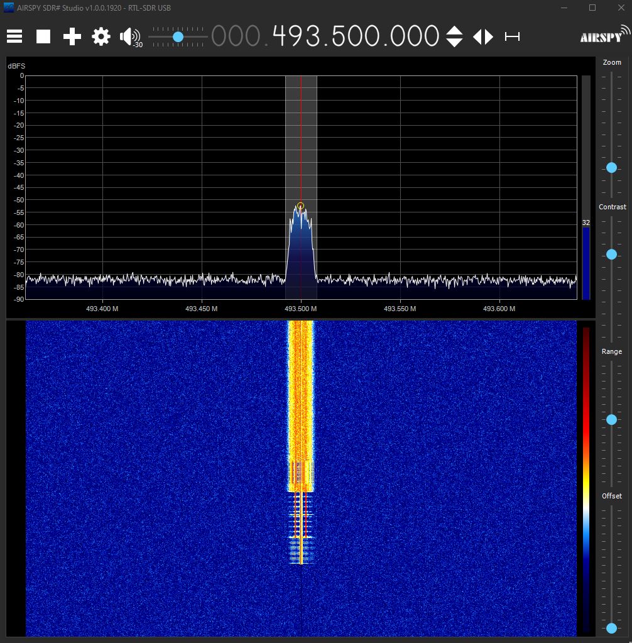Image resolution: width=632 pixels, height=643 pixels.
Task: Click the plus icon to add a slice
Action: 72,36
